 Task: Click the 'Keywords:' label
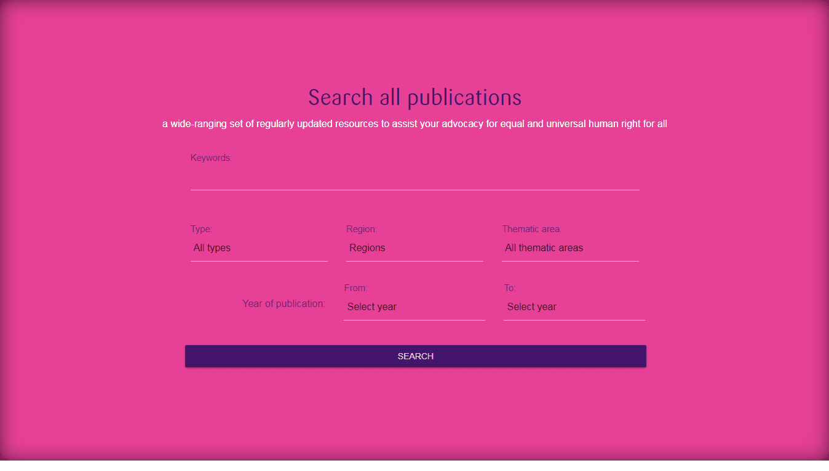pyautogui.click(x=211, y=158)
